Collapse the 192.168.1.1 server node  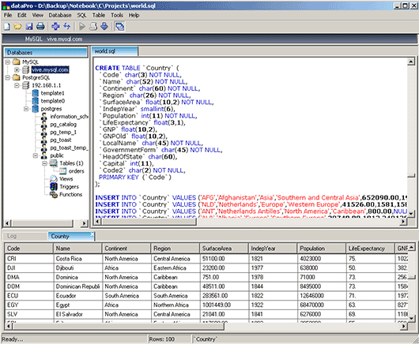tap(17, 85)
